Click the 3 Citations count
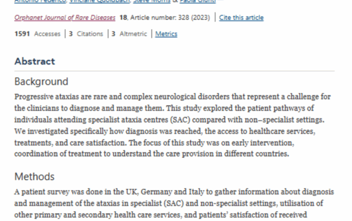 tap(85, 34)
